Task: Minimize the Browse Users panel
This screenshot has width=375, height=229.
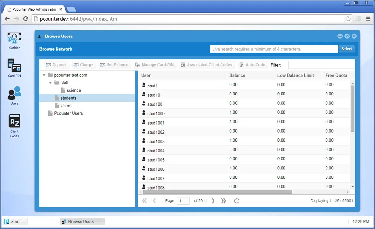Action: pyautogui.click(x=340, y=36)
